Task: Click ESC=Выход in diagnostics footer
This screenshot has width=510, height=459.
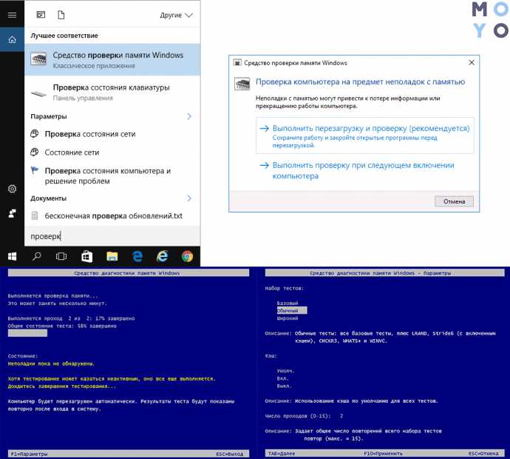Action: (230, 454)
